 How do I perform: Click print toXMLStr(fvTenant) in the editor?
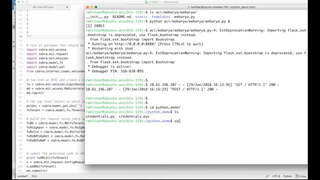coord(47,158)
